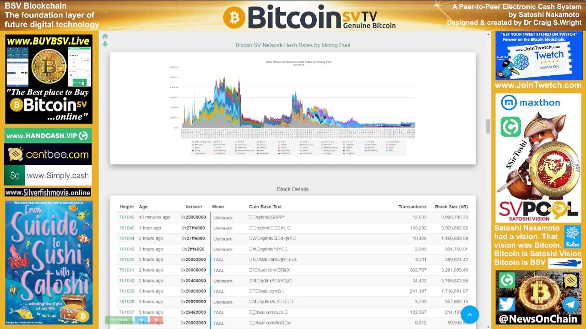Sort by the Height column header

pos(127,207)
